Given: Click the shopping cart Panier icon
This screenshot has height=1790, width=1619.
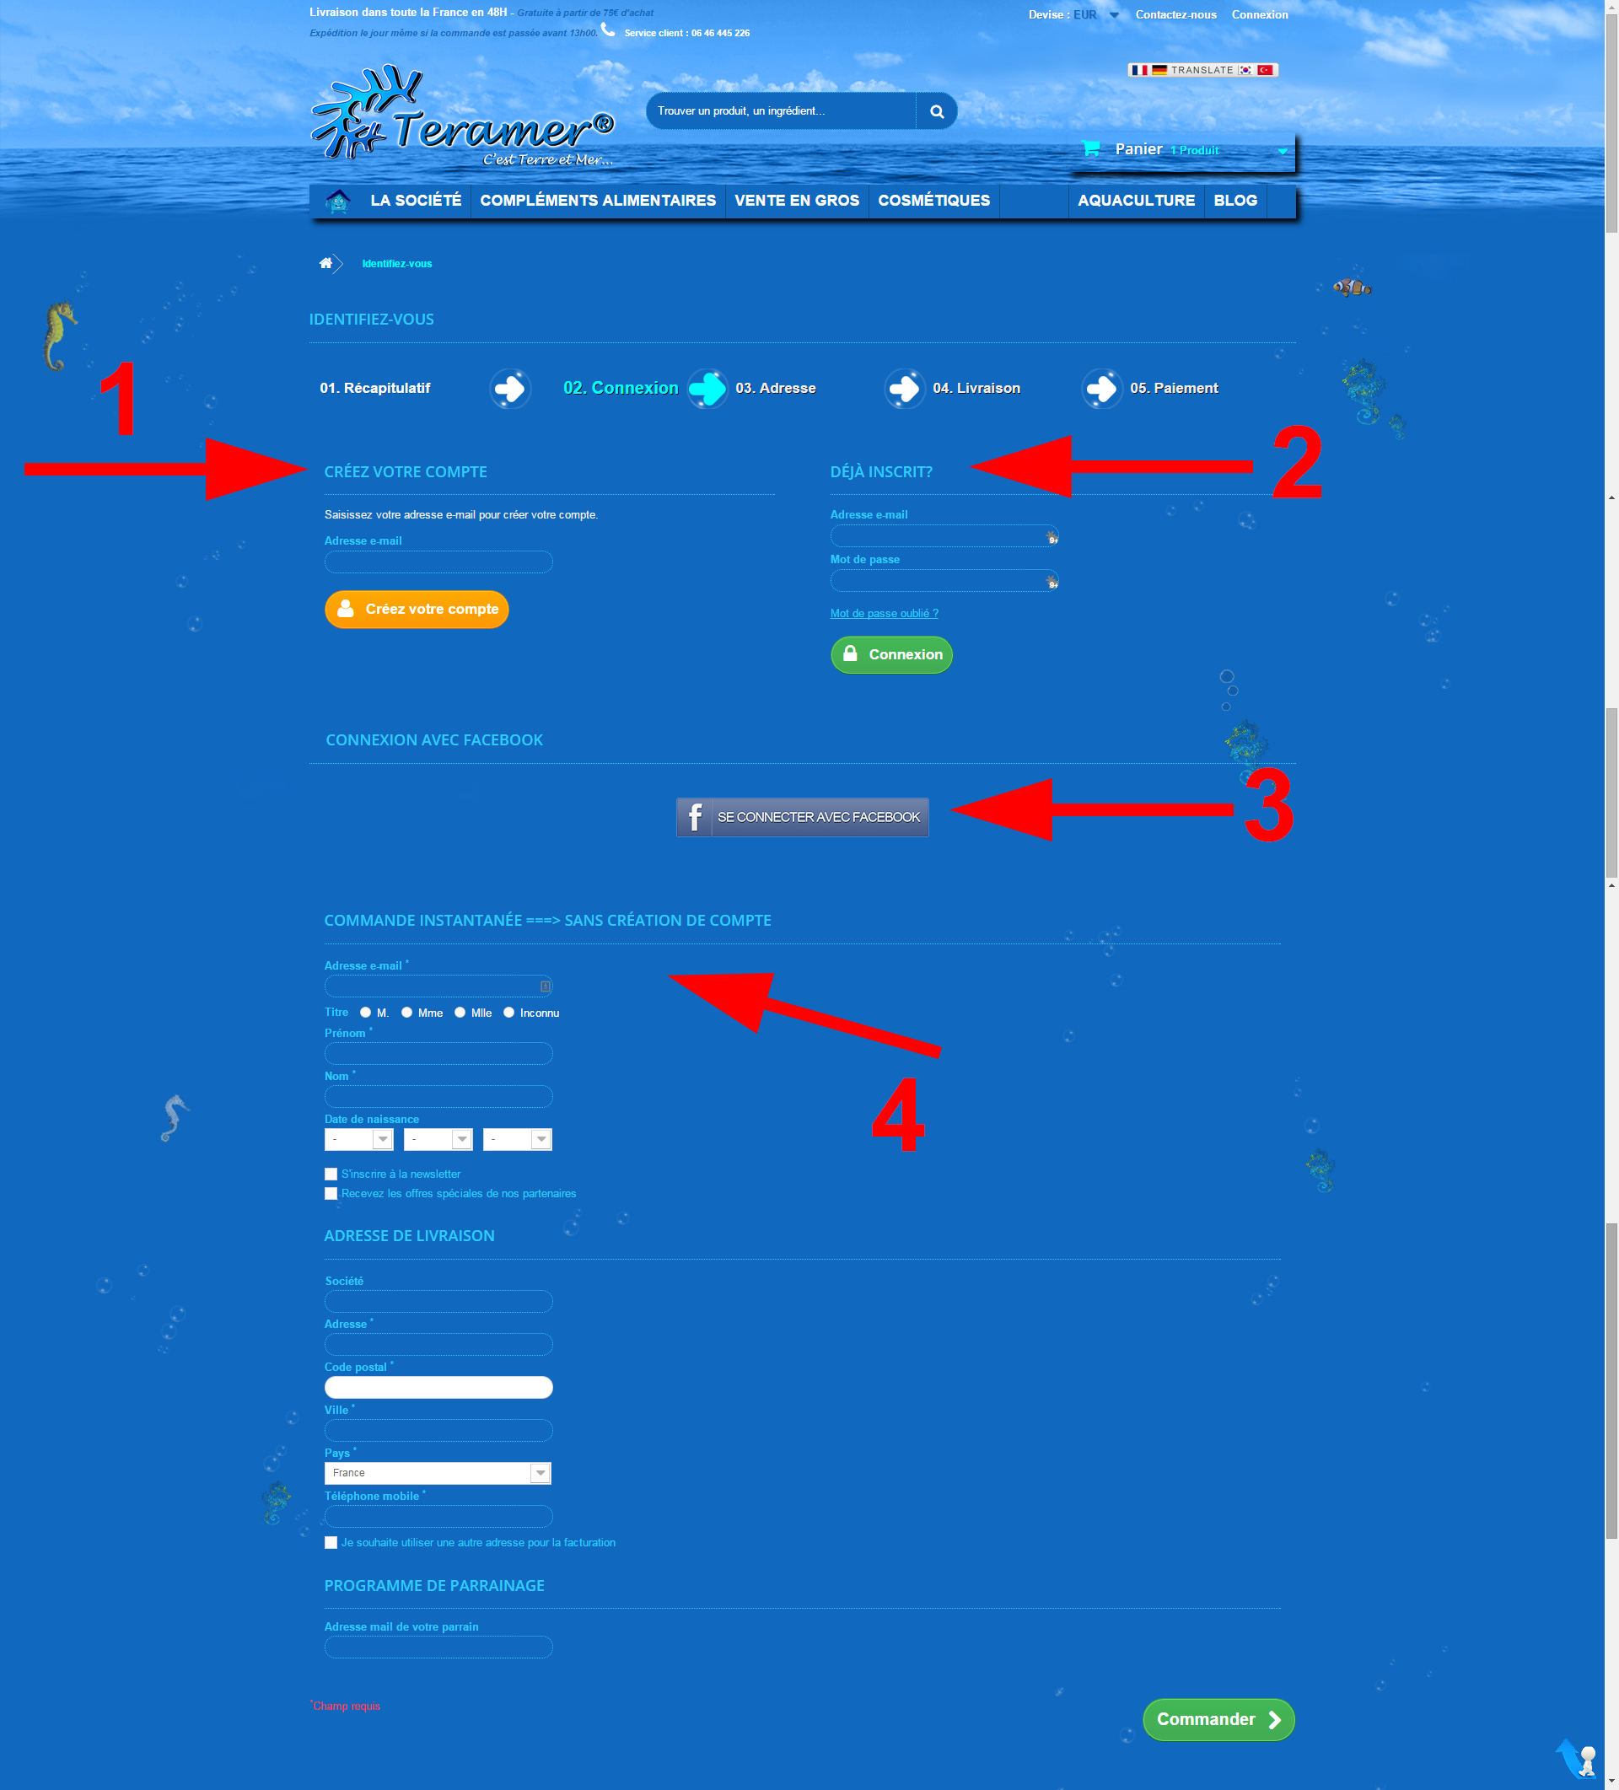Looking at the screenshot, I should click(1094, 148).
